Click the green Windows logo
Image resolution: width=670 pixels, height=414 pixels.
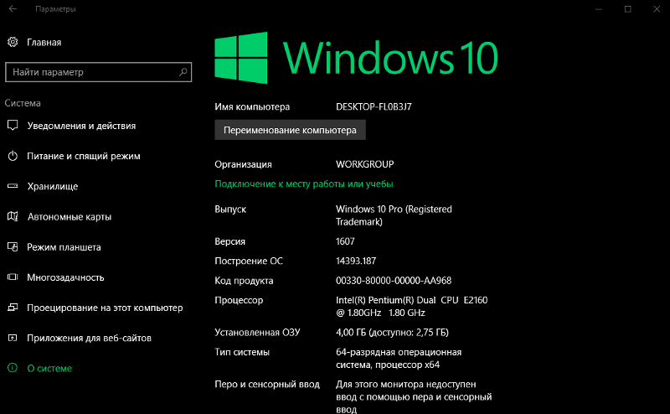(x=241, y=58)
